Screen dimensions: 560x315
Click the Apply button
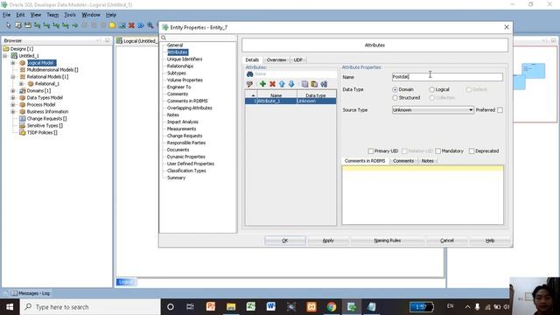tap(328, 241)
